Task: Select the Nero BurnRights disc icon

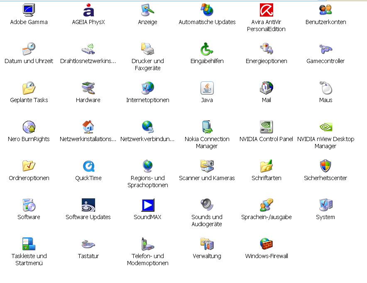Action: [x=29, y=127]
